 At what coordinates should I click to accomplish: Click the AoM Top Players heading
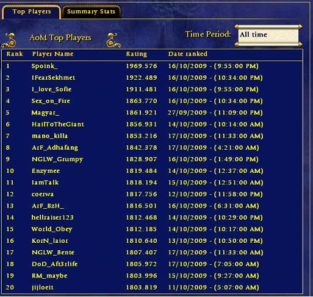pos(60,38)
